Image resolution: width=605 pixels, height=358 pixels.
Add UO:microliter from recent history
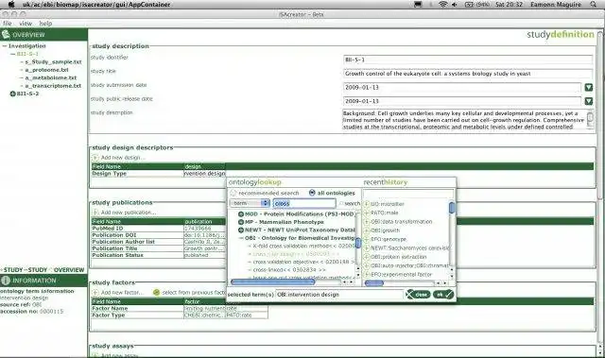click(x=367, y=204)
